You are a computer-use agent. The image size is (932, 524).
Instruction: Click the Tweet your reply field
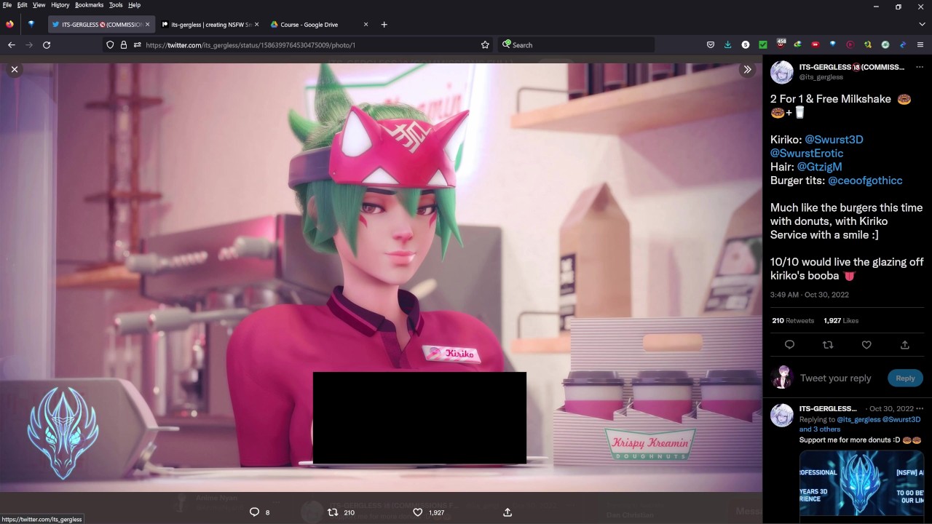[x=835, y=378]
